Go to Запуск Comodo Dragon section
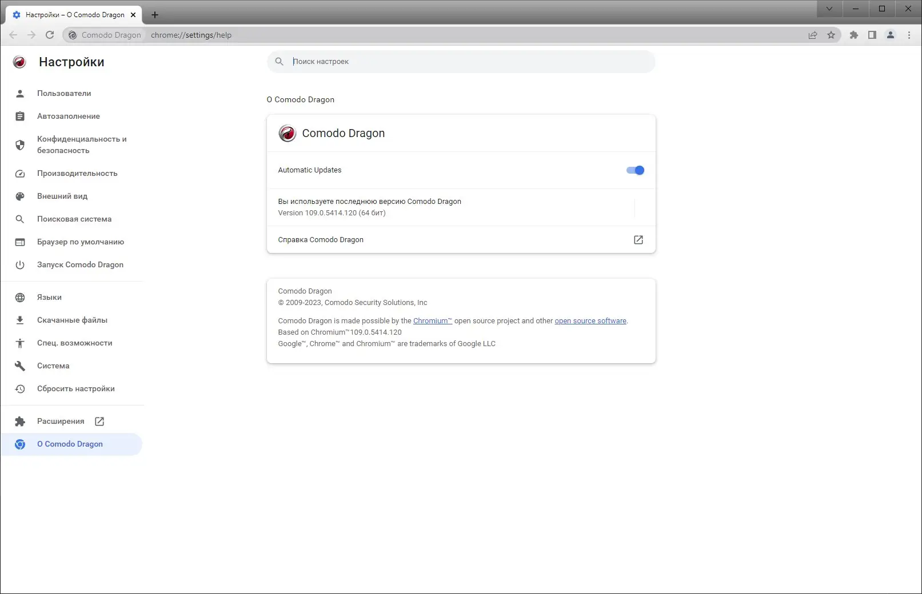922x594 pixels. click(71, 264)
